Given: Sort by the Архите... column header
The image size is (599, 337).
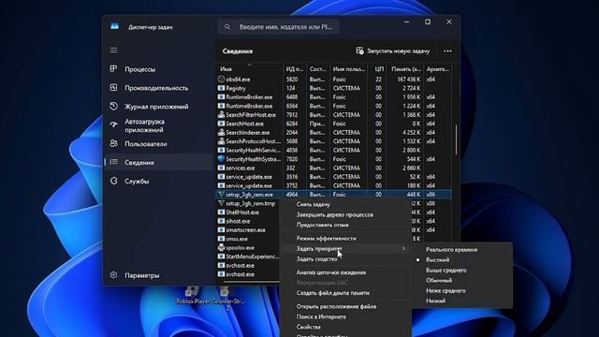Looking at the screenshot, I should 437,68.
